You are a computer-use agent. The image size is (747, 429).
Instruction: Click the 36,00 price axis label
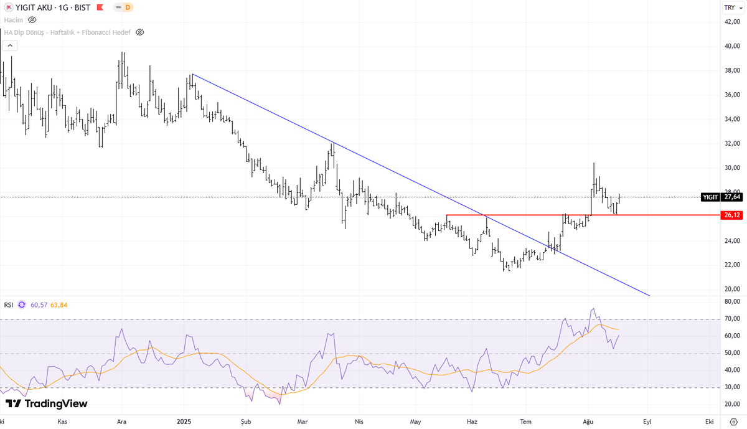point(731,95)
